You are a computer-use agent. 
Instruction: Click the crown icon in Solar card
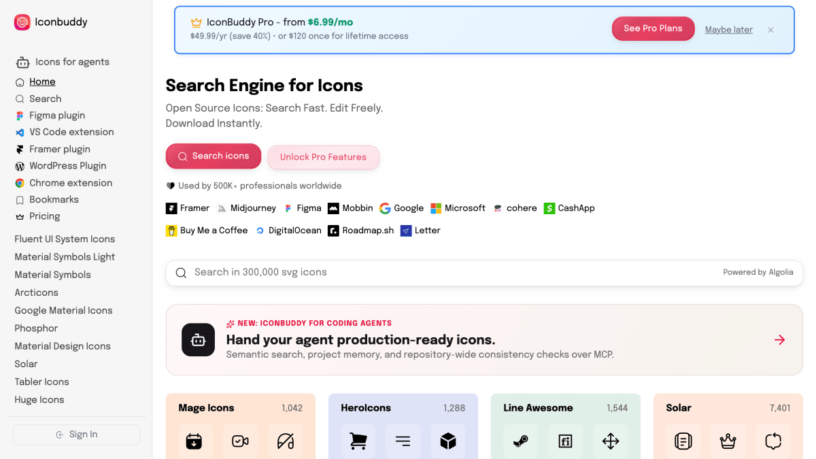click(728, 441)
